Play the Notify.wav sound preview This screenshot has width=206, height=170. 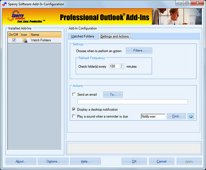click(x=191, y=116)
